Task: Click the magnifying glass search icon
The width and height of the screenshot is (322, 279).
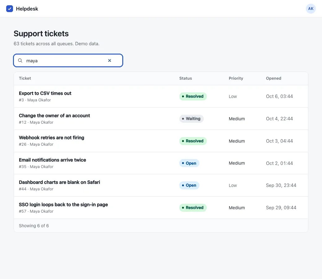Action: point(20,60)
